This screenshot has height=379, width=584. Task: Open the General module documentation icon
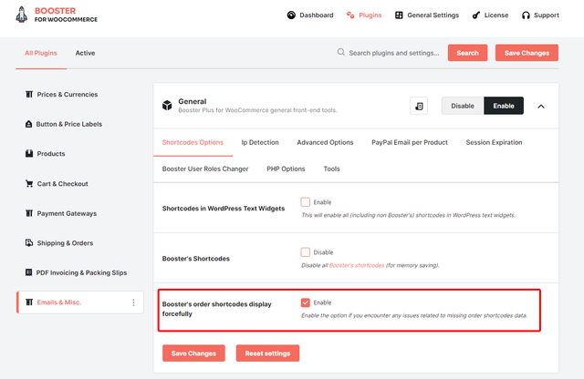(x=419, y=106)
